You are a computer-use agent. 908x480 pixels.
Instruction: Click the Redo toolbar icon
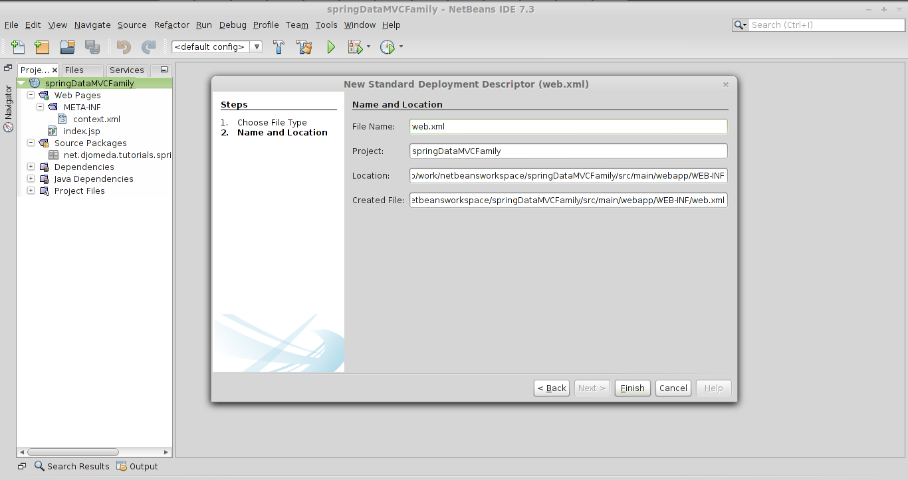point(148,47)
